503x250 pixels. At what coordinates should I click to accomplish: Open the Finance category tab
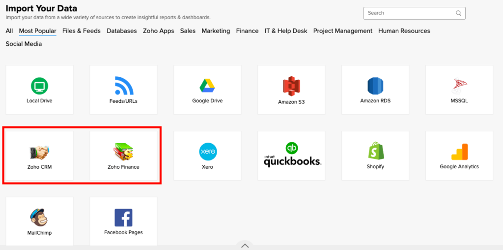tap(248, 31)
